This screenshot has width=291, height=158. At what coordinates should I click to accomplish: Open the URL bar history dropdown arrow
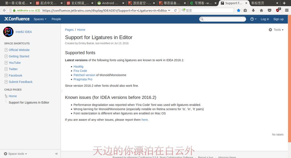coord(169,11)
